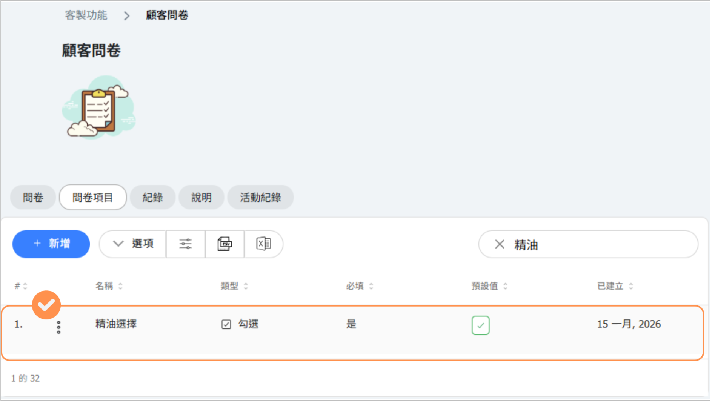The image size is (712, 402).
Task: Expand the 選項 dropdown
Action: coord(133,244)
